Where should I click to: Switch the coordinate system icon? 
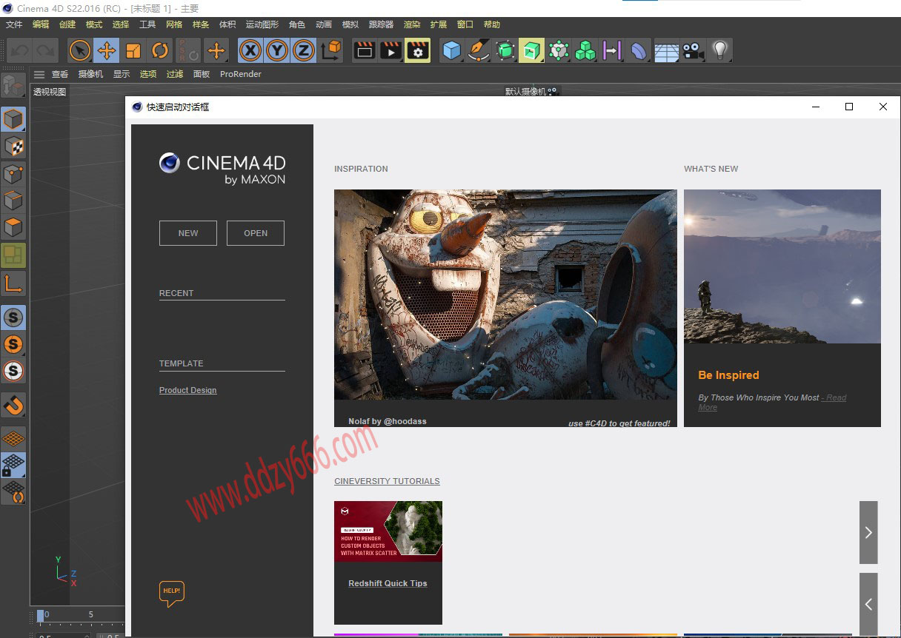[331, 50]
